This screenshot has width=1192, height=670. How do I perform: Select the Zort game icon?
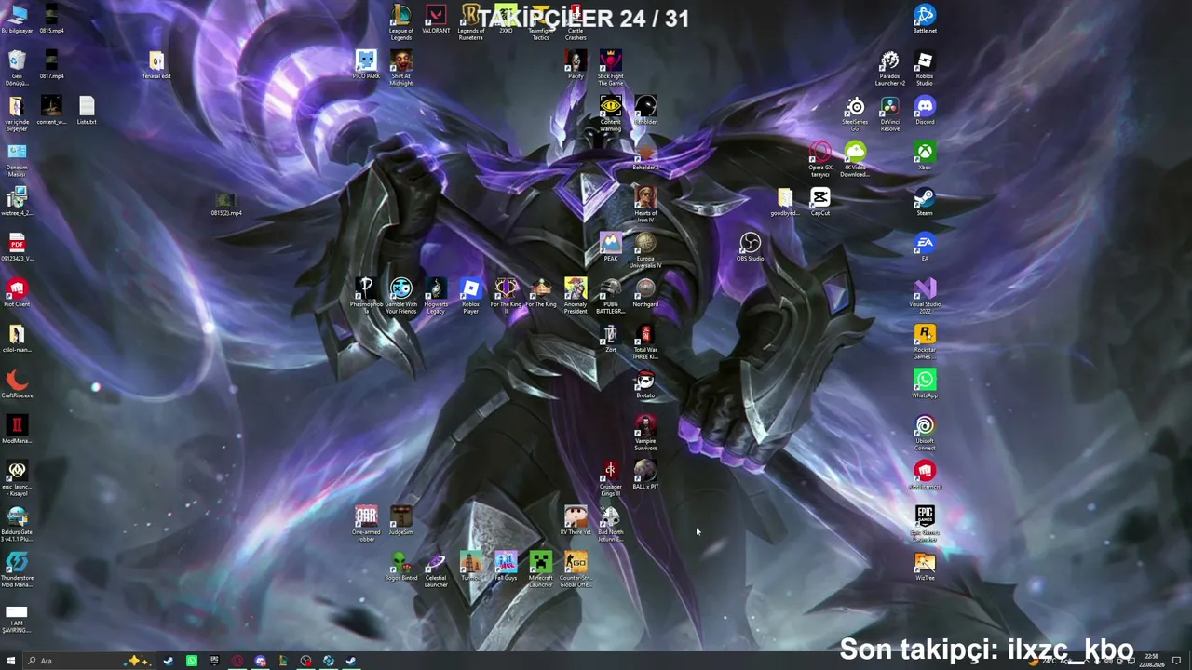(x=611, y=339)
